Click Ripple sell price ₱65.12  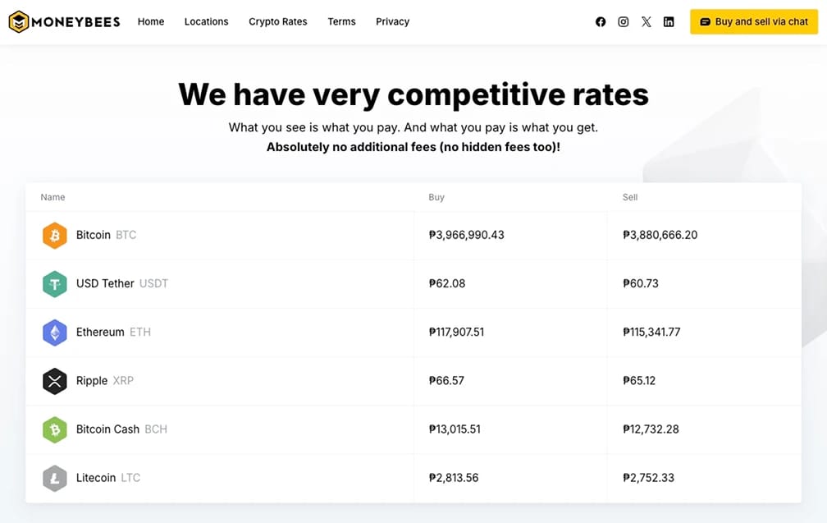click(x=639, y=380)
